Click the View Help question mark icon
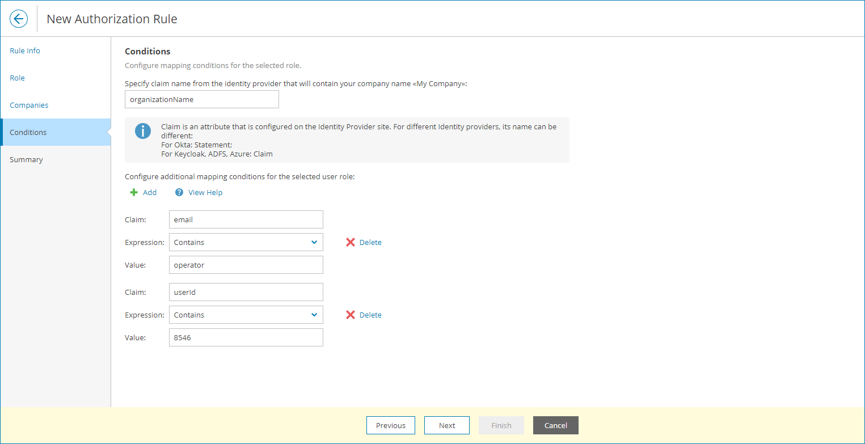Screen dimensions: 865x444 coord(179,192)
